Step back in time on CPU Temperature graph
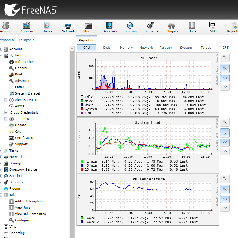Image resolution: width=238 pixels, height=238 pixels. [225, 199]
